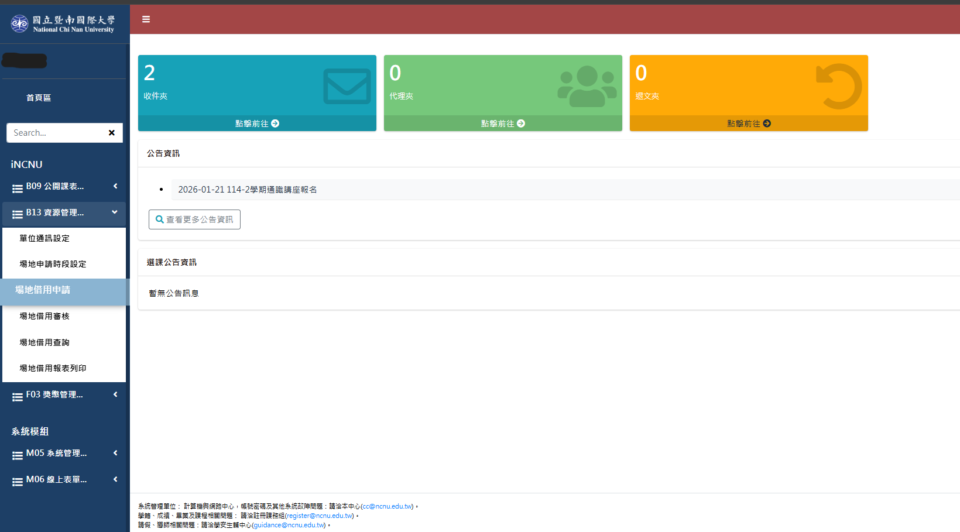Viewport: 960px width, 532px height.
Task: Click 查看更多公告資訊 button
Action: (194, 219)
